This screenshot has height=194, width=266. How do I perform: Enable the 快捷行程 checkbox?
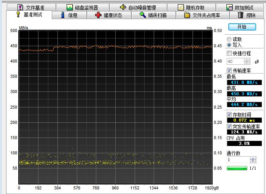click(x=229, y=53)
